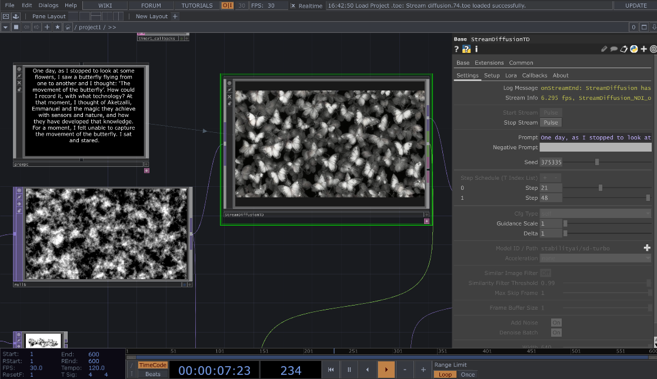Toggle Add Noise On button
Image resolution: width=657 pixels, height=379 pixels.
click(556, 323)
